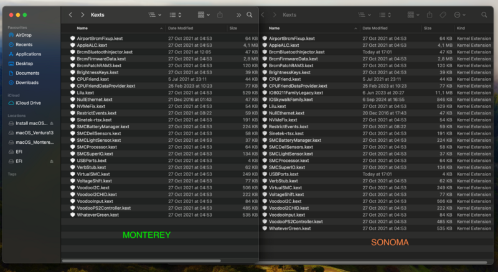
Task: Open search in Sonoma Finder window
Action: [x=484, y=15]
